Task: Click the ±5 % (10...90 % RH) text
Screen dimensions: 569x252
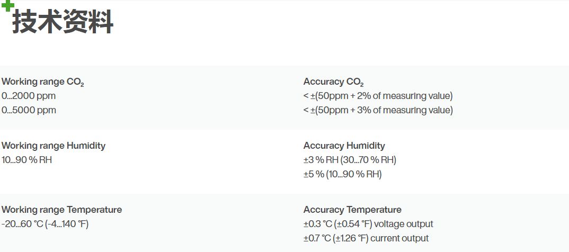Action: click(343, 174)
